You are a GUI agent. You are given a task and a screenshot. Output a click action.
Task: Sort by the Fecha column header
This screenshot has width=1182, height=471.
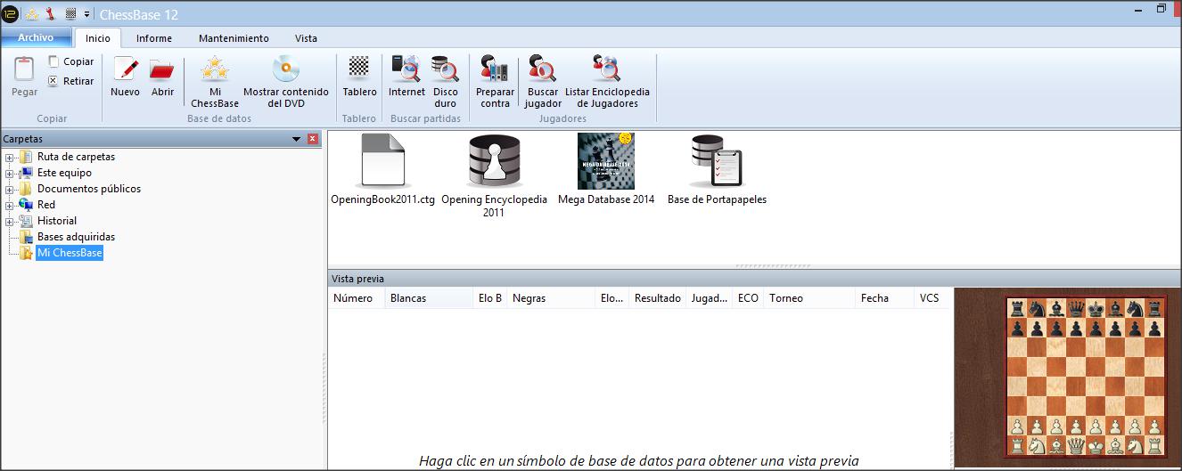884,298
